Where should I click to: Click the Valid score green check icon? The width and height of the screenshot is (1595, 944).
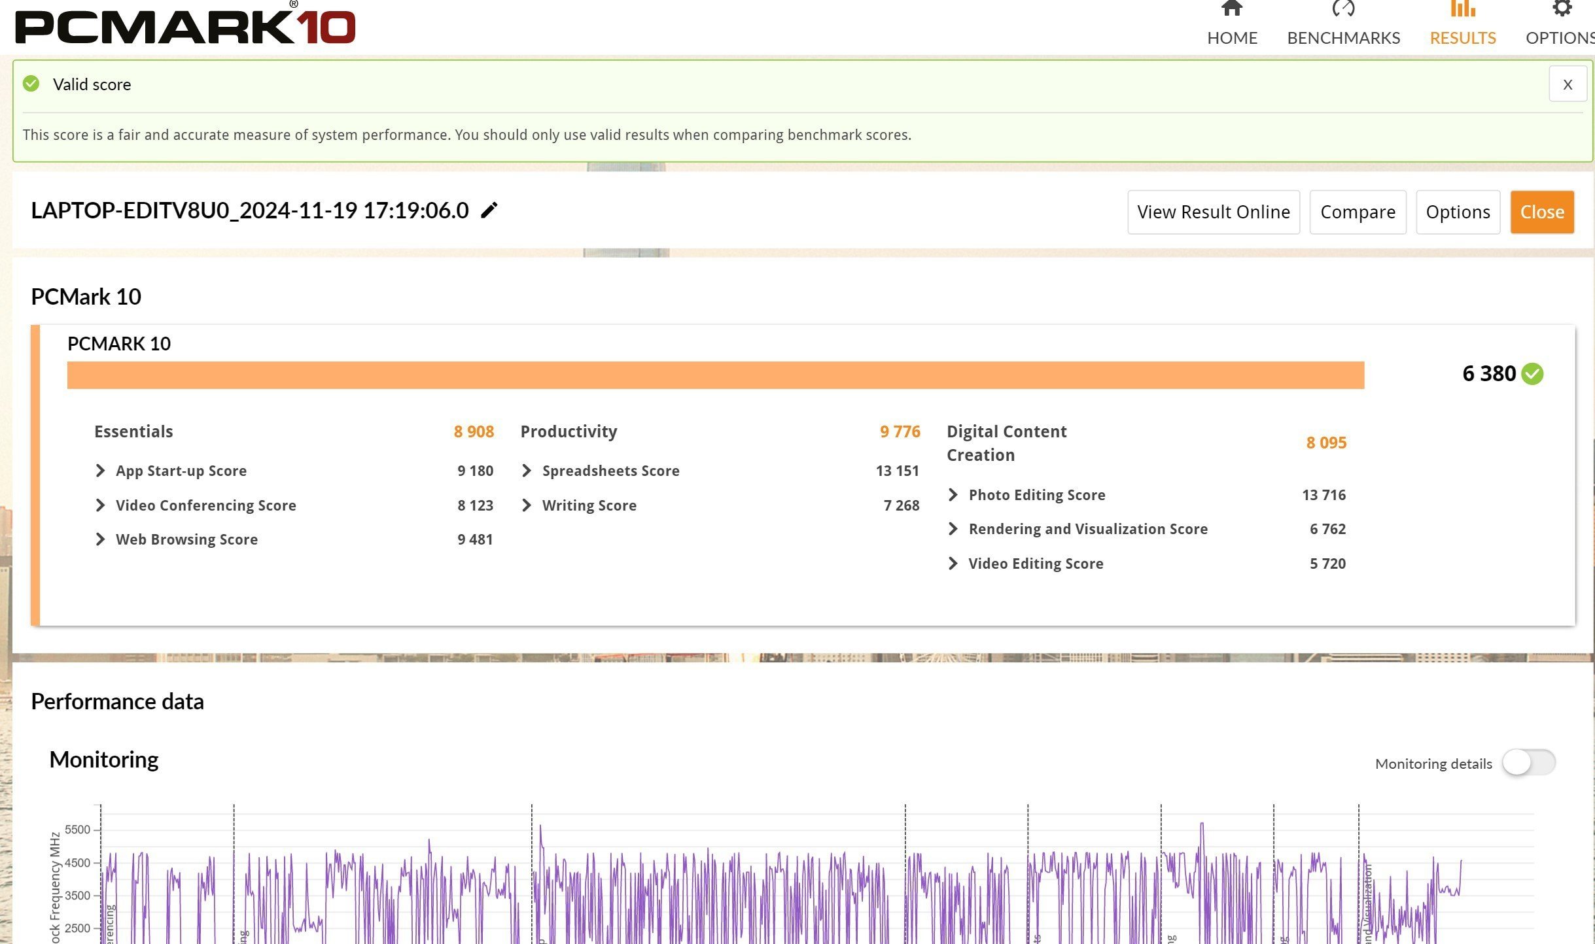pos(31,84)
